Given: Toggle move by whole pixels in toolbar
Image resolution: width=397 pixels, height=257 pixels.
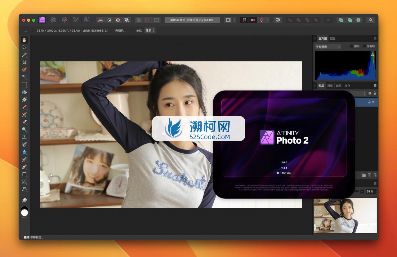Looking at the screenshot, I should point(253,20).
